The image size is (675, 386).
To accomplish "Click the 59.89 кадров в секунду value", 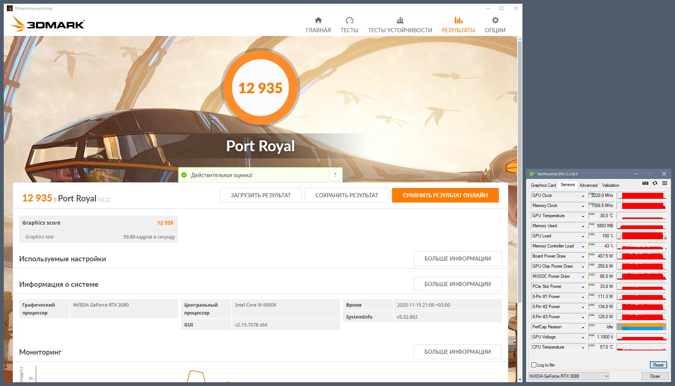I will click(149, 237).
